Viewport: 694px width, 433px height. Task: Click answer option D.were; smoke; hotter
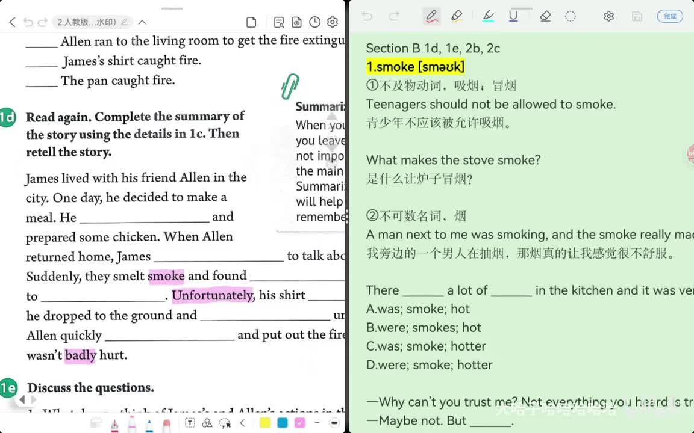pyautogui.click(x=430, y=365)
